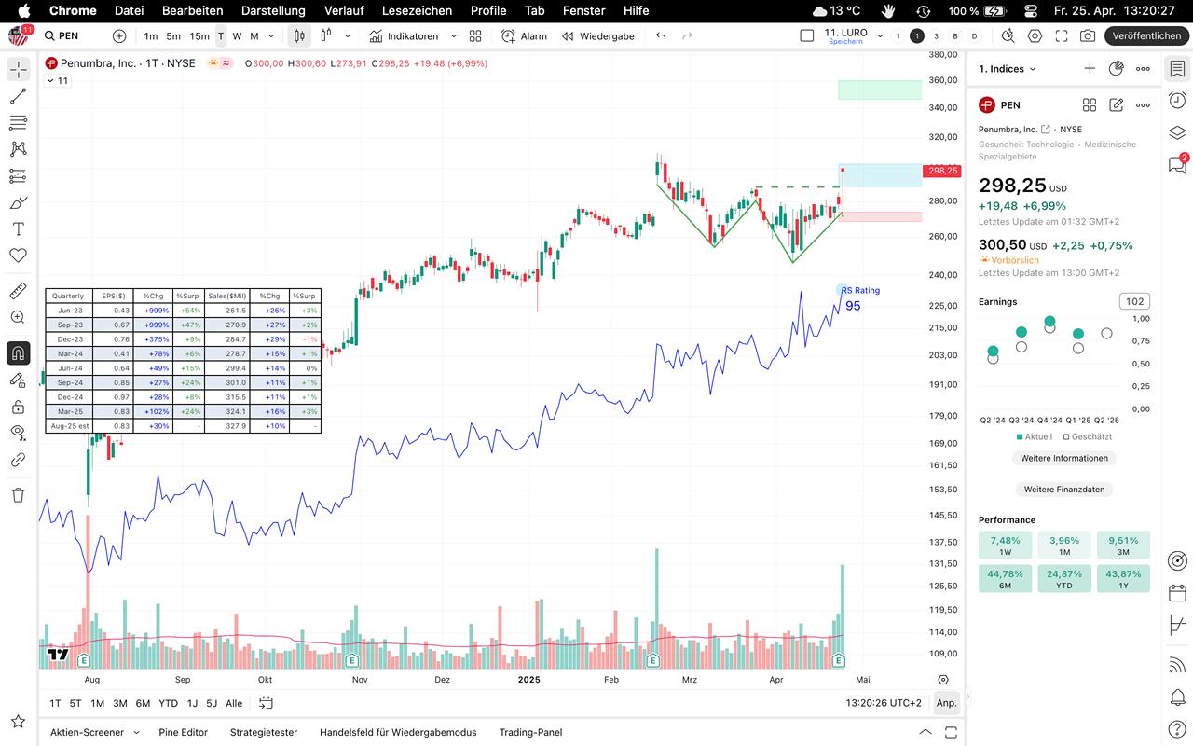Expand the Indikatoren dropdown arrow
This screenshot has height=746, width=1193.
[x=454, y=35]
